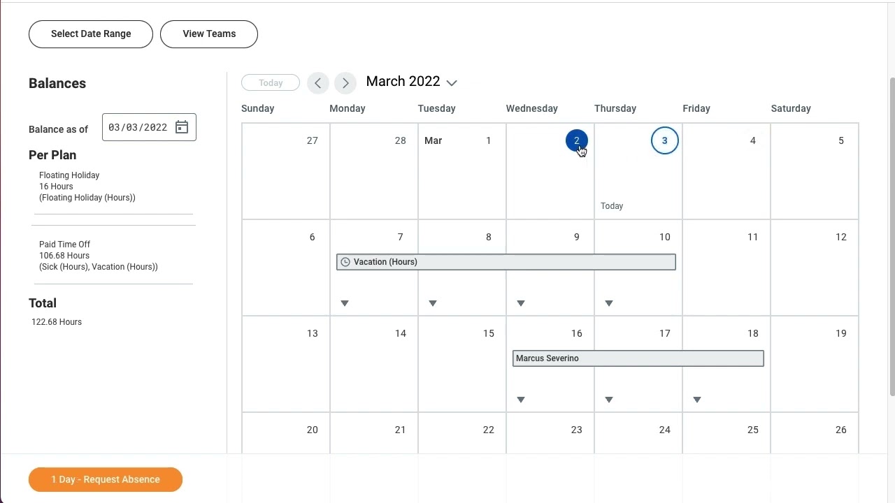Go to next month with right arrow
895x503 pixels.
click(x=345, y=82)
